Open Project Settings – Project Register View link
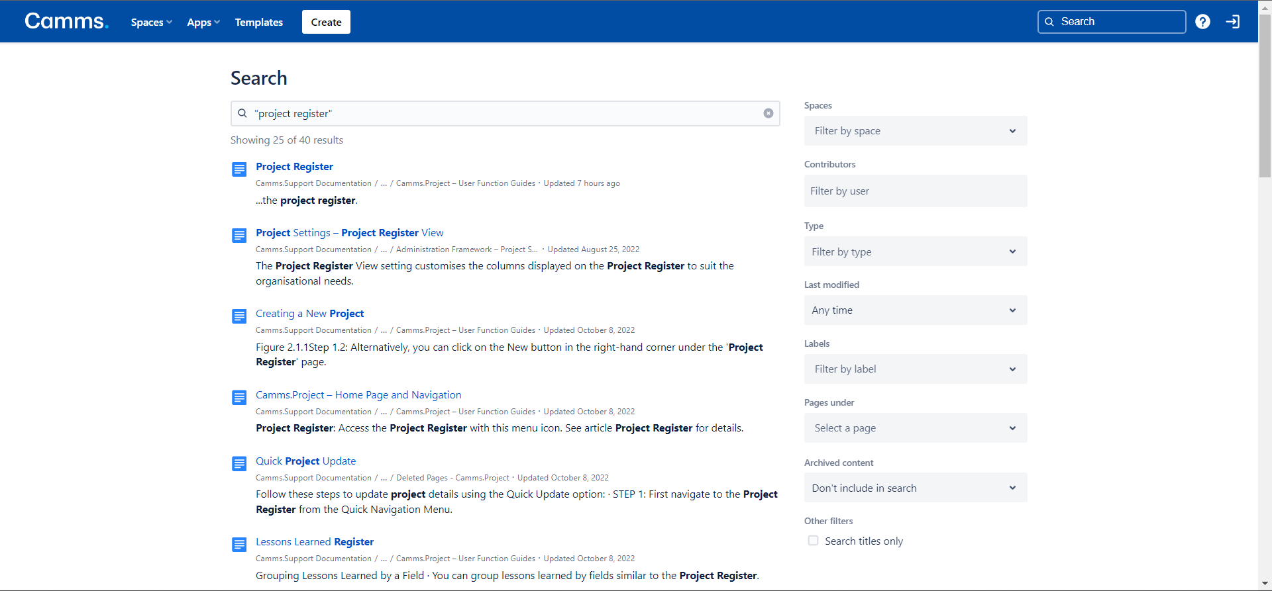The width and height of the screenshot is (1272, 591). [350, 233]
